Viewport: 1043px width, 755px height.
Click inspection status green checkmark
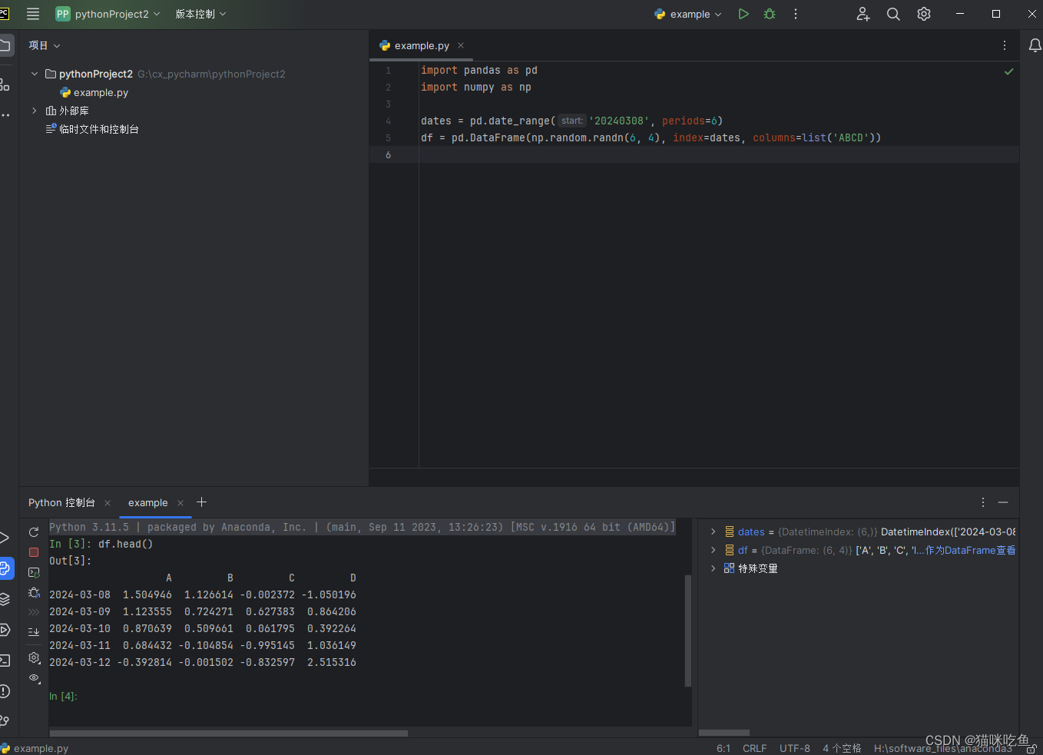click(x=1008, y=71)
